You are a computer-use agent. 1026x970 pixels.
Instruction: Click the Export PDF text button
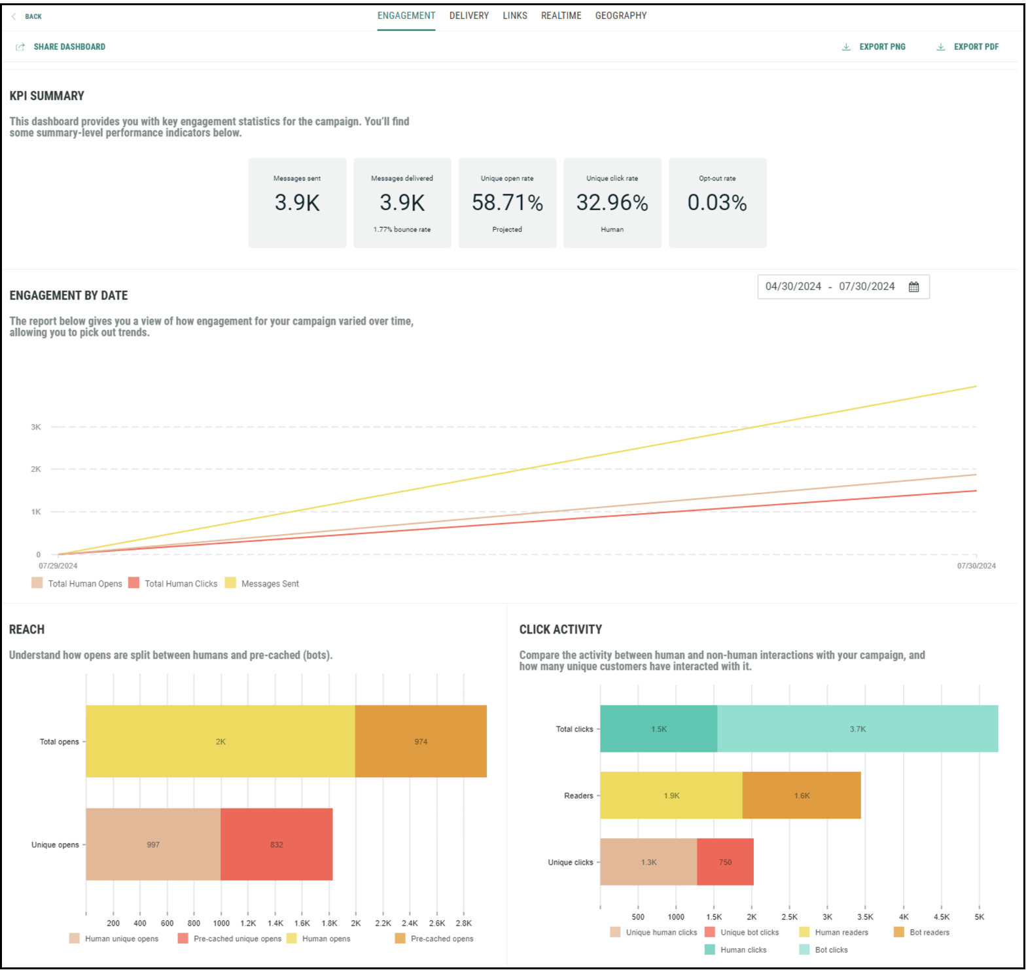pos(976,47)
